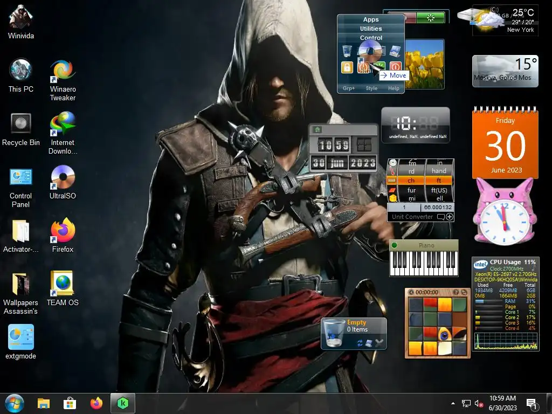552x414 pixels.
Task: Click the yellow lock icon in launcher gadget
Action: 347,67
